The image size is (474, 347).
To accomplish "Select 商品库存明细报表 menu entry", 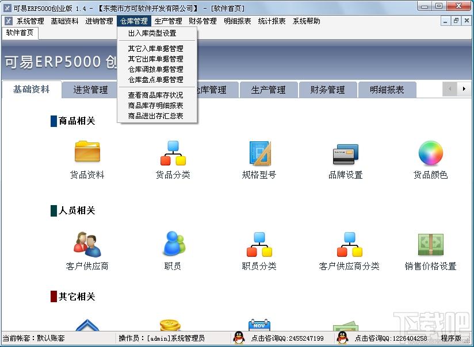I will pyautogui.click(x=157, y=105).
